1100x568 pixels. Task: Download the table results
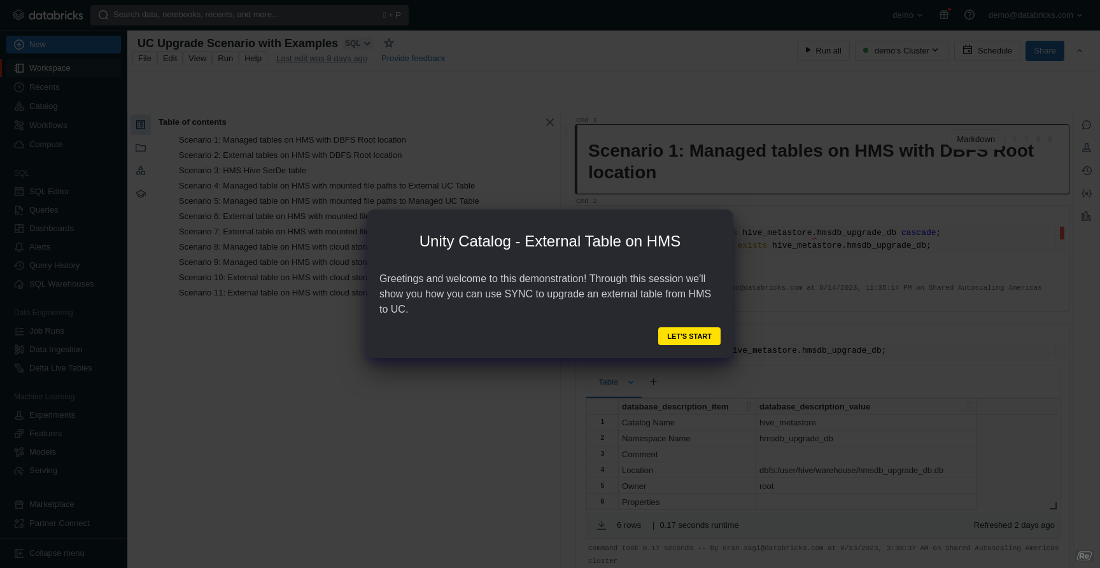pyautogui.click(x=601, y=525)
